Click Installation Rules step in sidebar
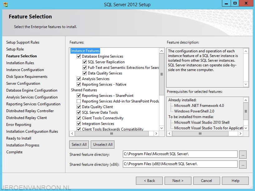This screenshot has height=191, width=255. pyautogui.click(x=20, y=63)
